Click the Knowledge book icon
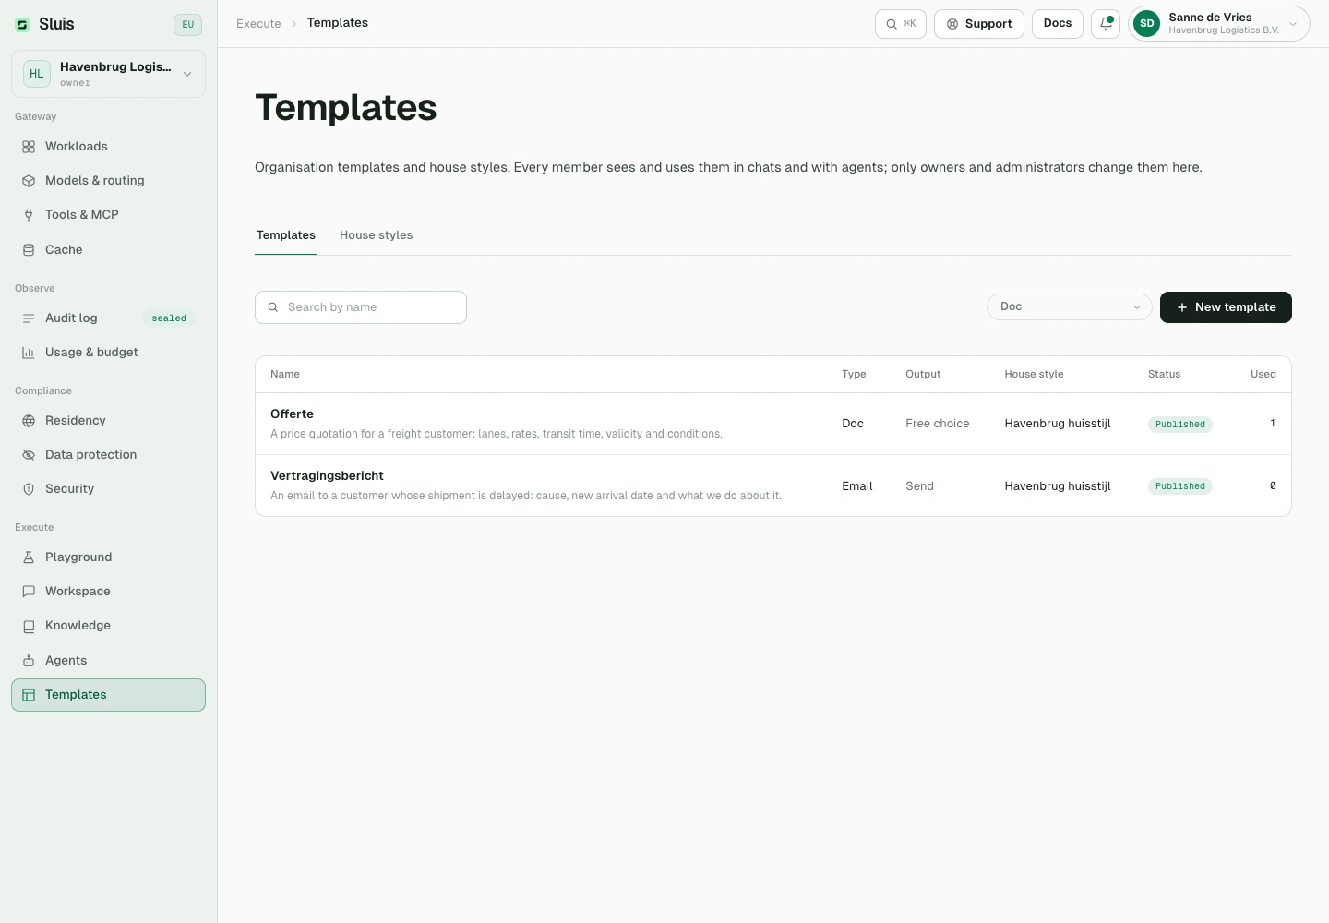 (29, 626)
